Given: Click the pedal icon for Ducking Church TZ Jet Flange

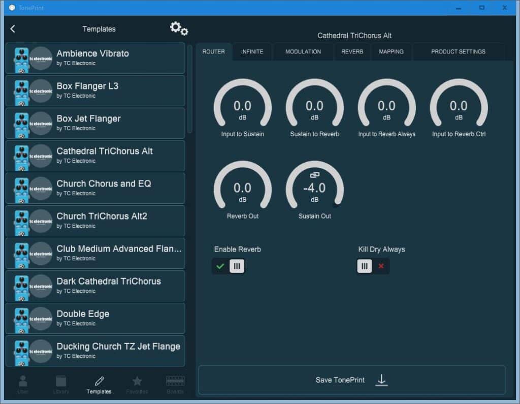Looking at the screenshot, I should coord(22,353).
